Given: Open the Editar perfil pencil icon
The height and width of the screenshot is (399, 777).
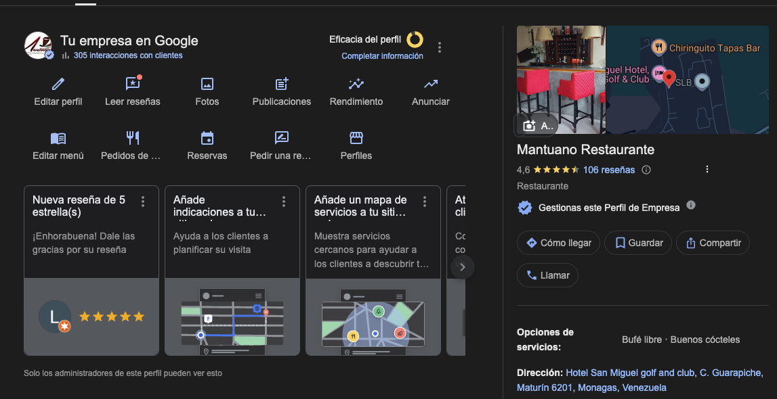Looking at the screenshot, I should click(58, 84).
